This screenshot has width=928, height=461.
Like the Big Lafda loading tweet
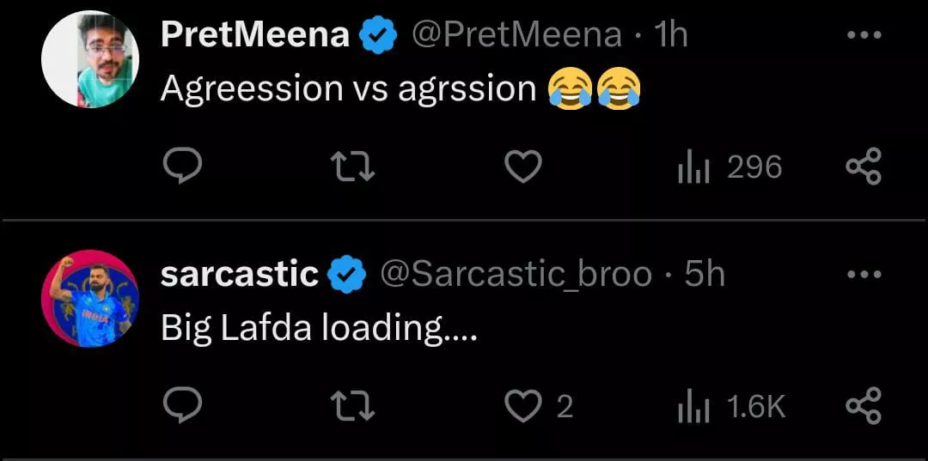[x=522, y=406]
